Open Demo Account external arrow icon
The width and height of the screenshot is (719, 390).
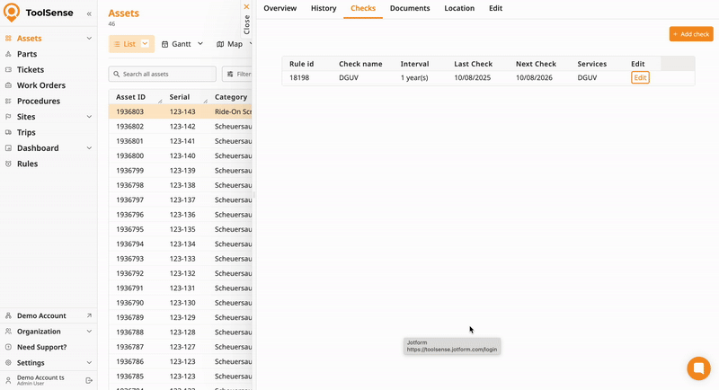coord(89,315)
